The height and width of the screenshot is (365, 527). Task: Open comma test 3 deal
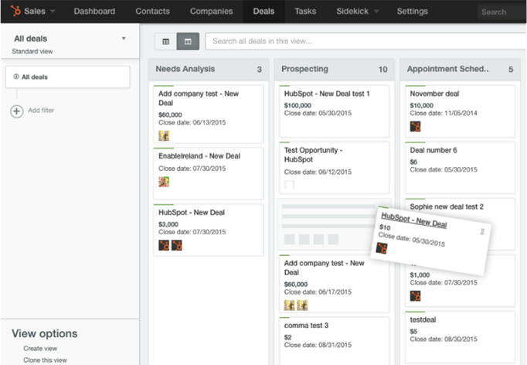(306, 326)
